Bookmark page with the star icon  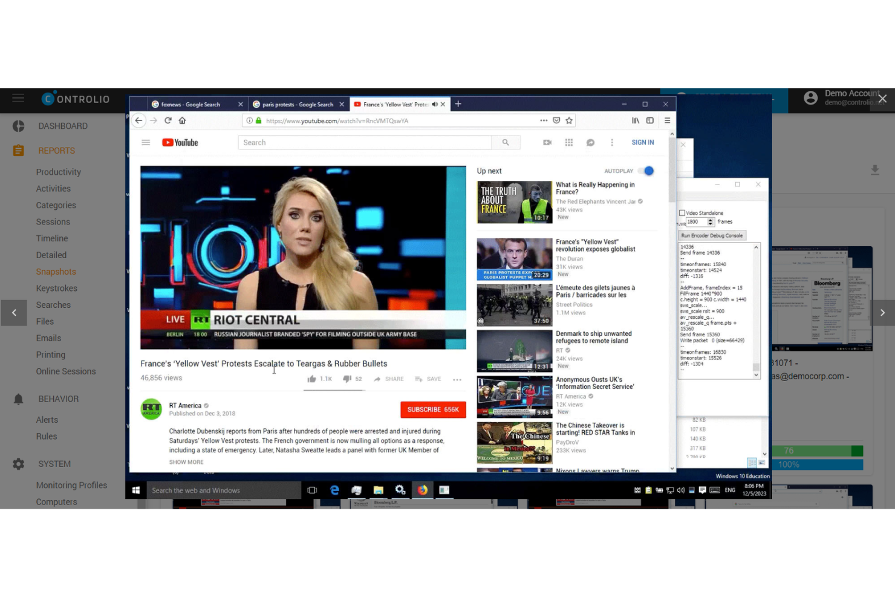569,120
